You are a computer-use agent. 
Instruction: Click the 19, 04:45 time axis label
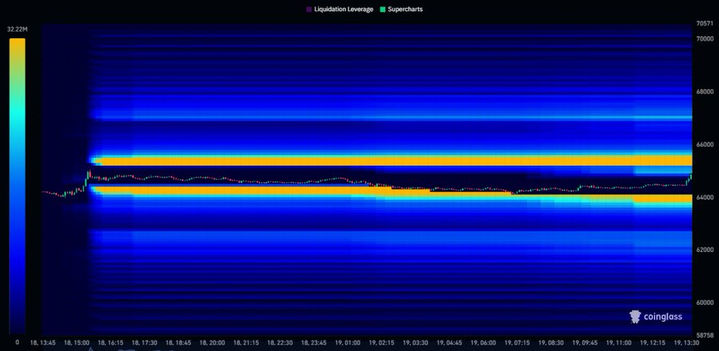[x=449, y=342]
